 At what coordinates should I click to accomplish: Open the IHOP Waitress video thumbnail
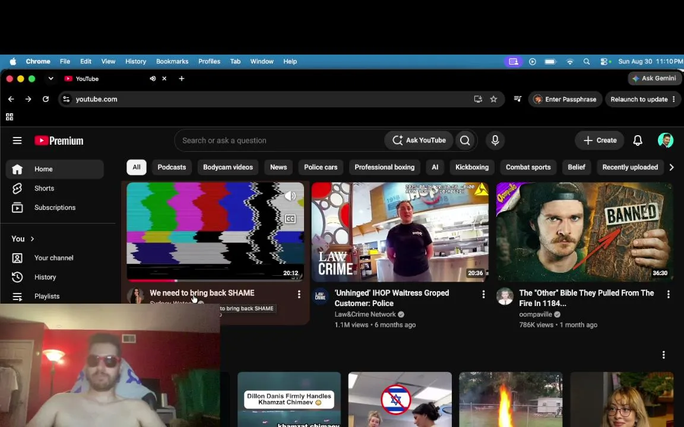click(x=400, y=232)
